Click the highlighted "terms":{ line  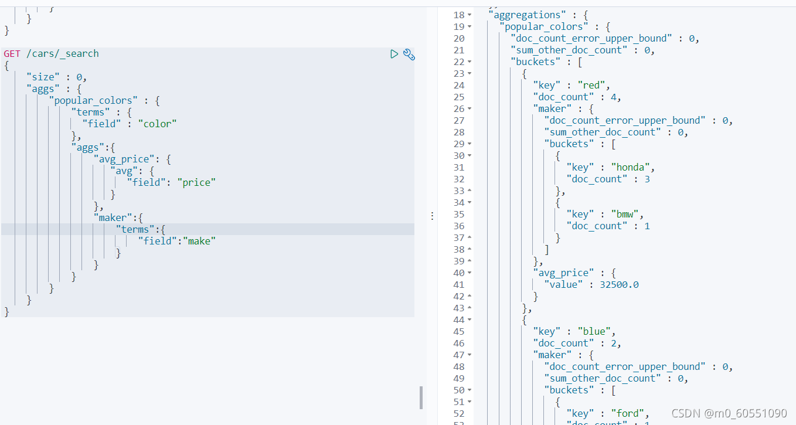tap(141, 229)
